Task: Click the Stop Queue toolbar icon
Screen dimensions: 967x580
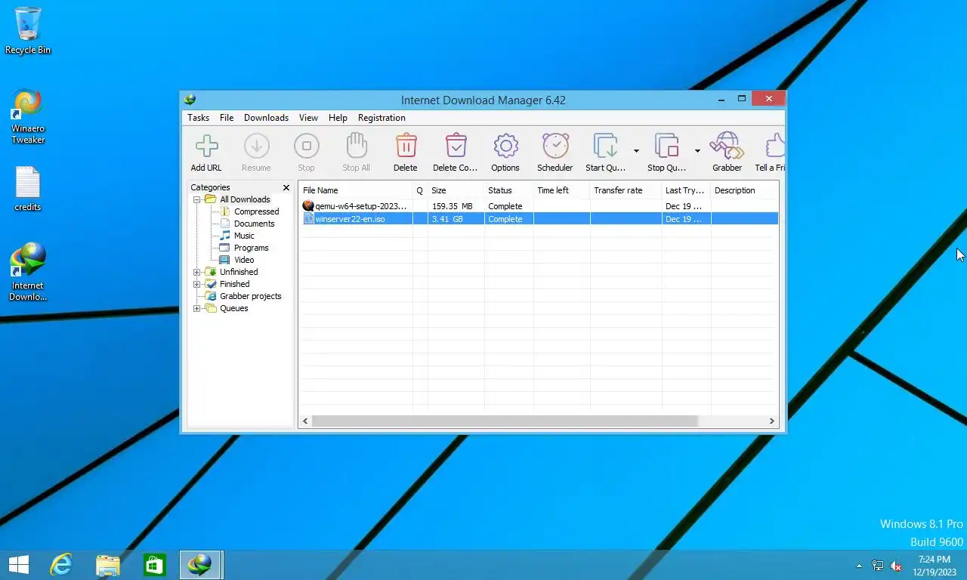Action: click(x=667, y=146)
